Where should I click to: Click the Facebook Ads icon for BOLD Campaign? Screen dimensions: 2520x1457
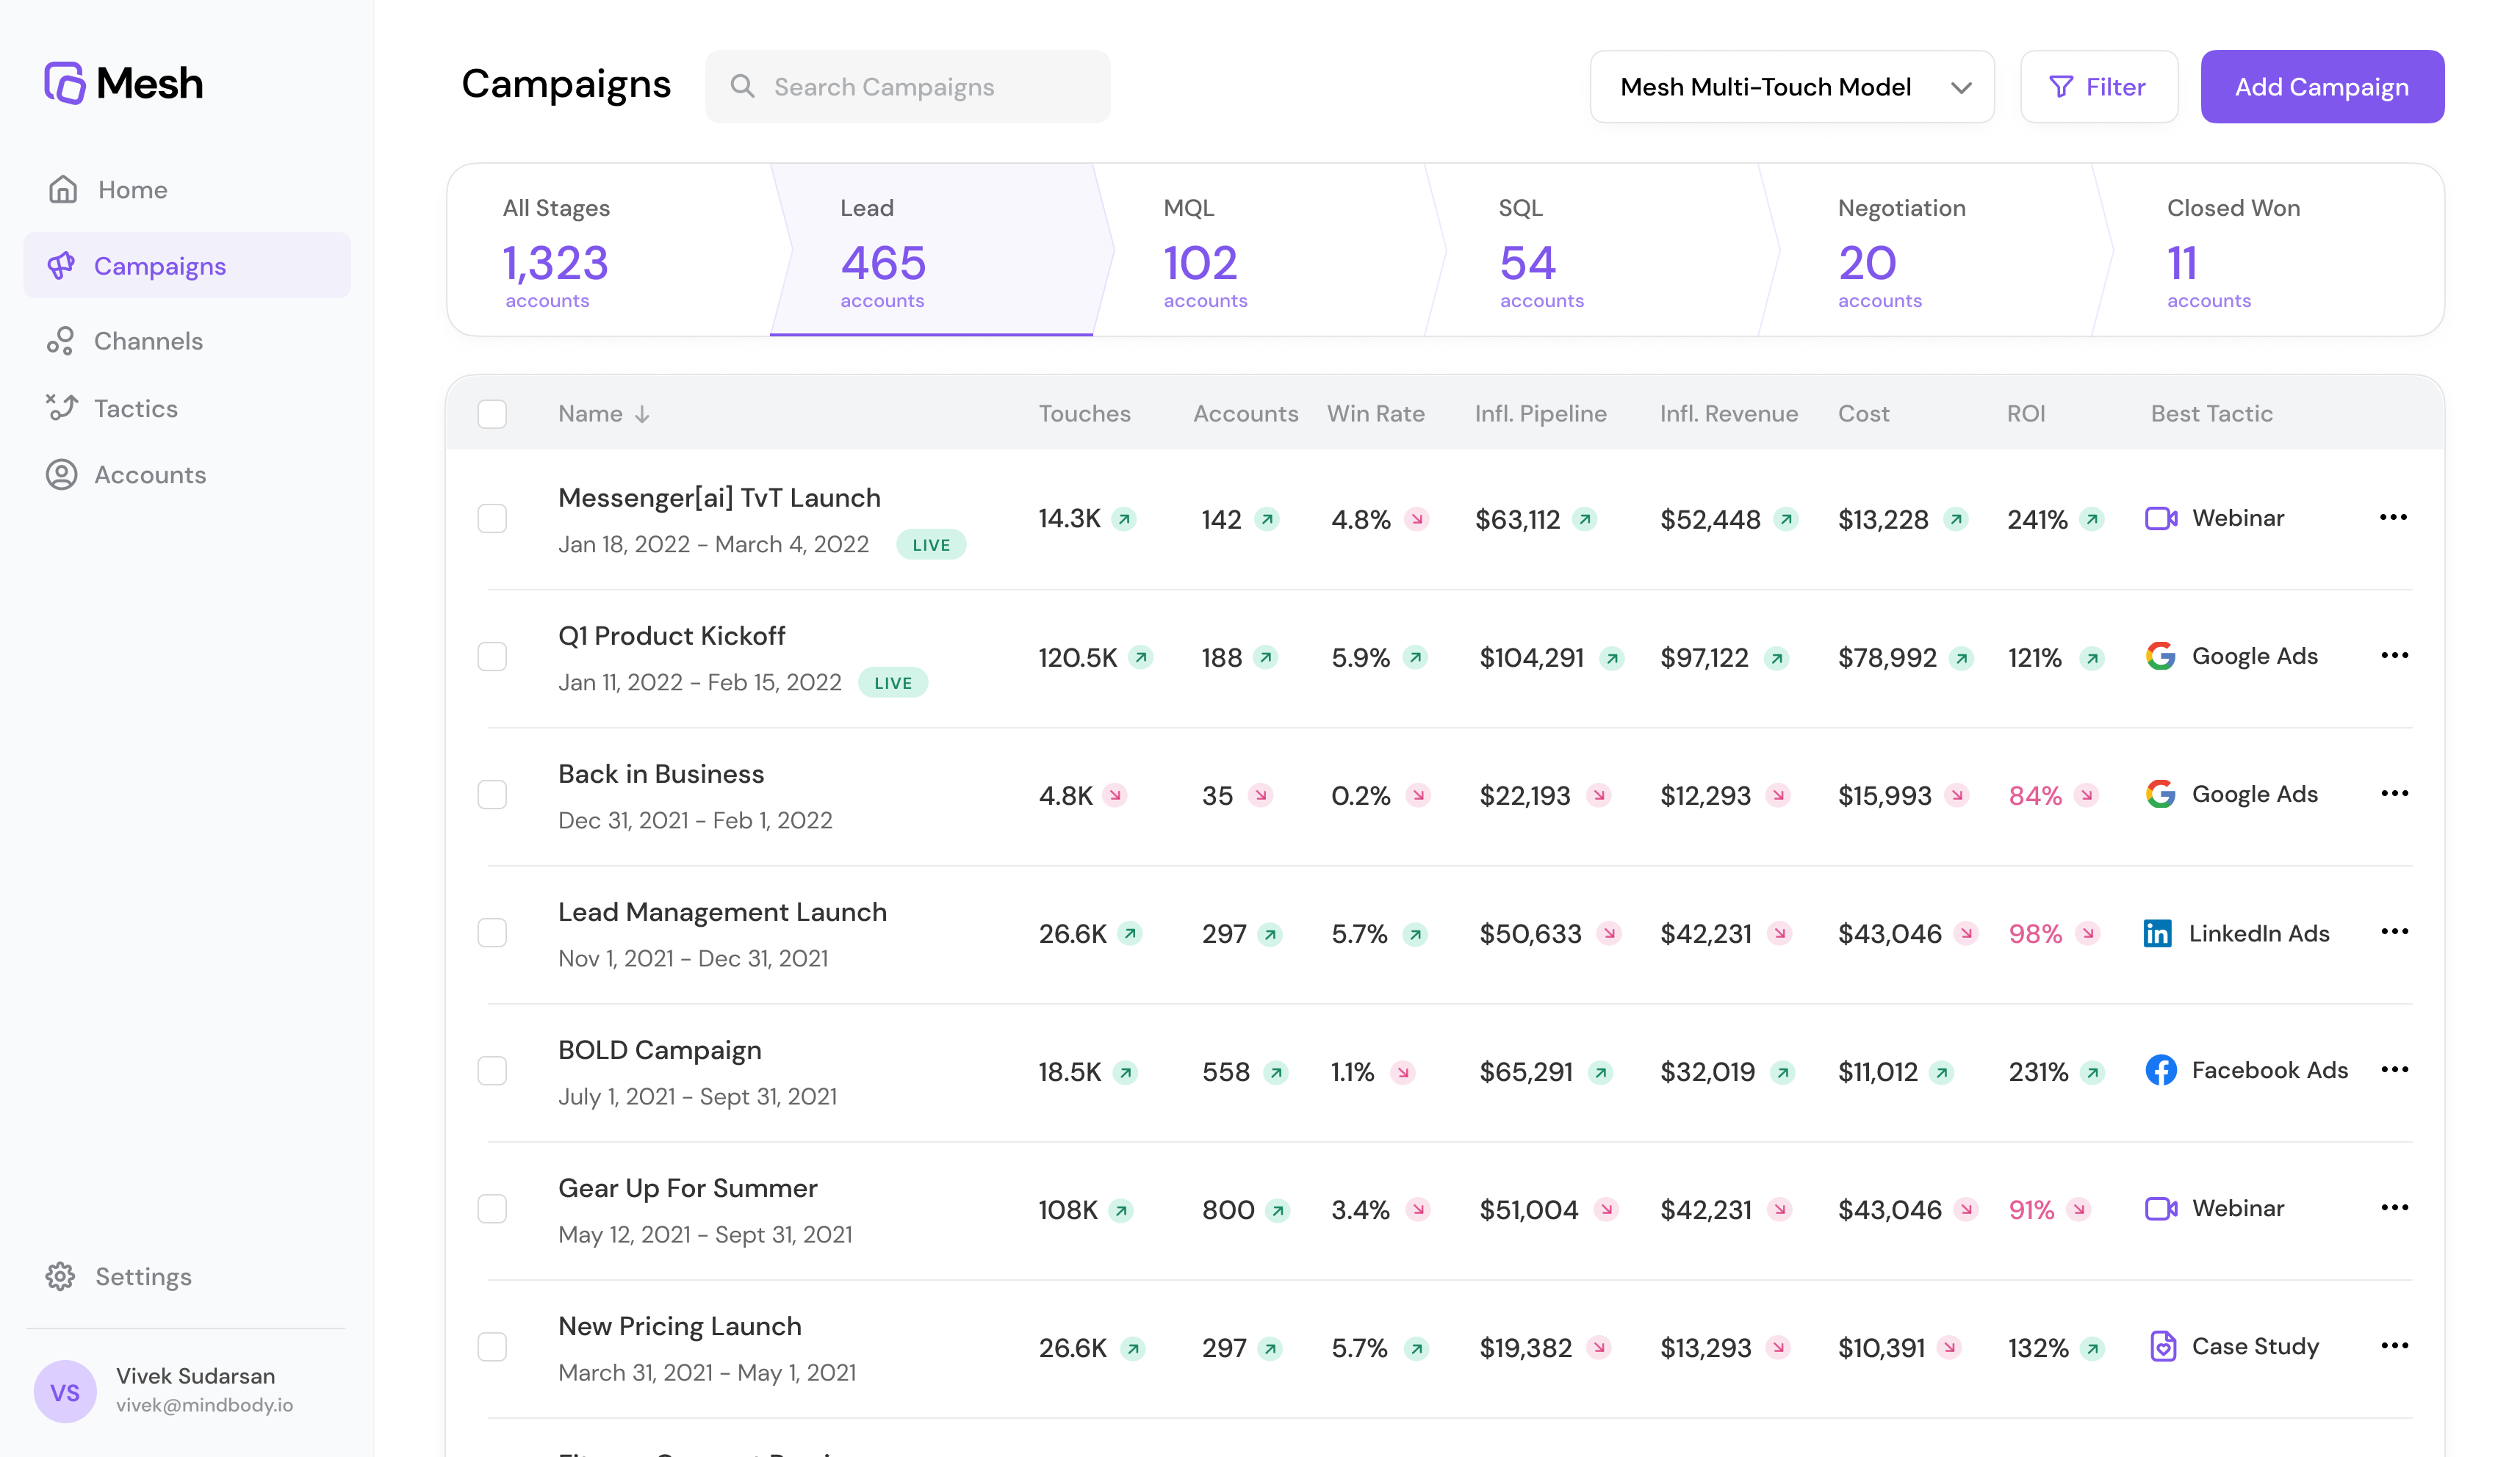coord(2160,1070)
